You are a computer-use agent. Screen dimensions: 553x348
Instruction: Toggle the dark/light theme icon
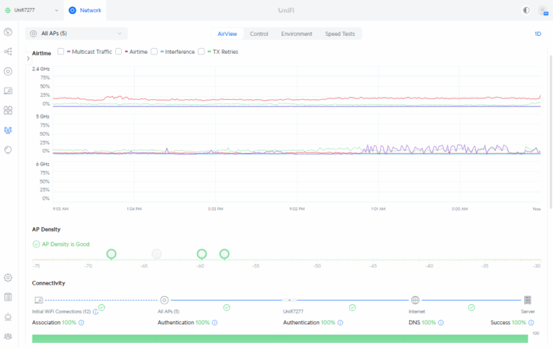point(526,11)
